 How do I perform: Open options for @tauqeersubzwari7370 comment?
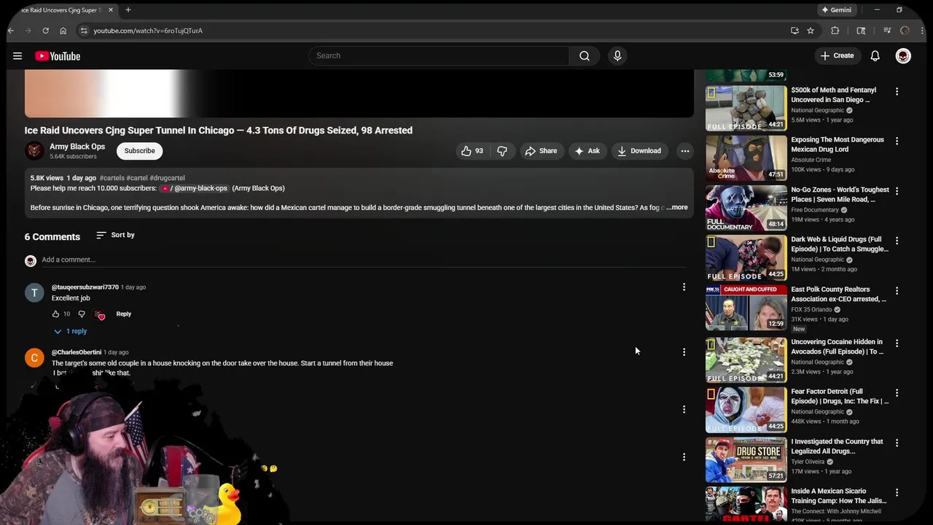(x=684, y=287)
